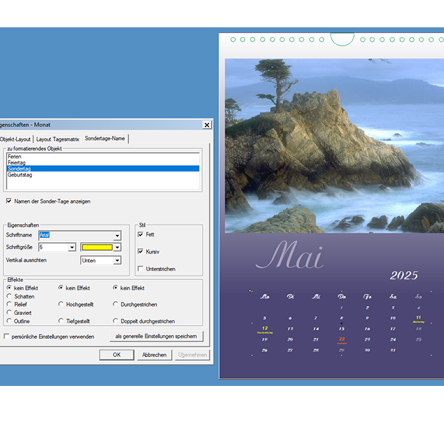Select Doppelt durchgestrichen radio option
Screen dimensions: 444x444
coord(115,321)
